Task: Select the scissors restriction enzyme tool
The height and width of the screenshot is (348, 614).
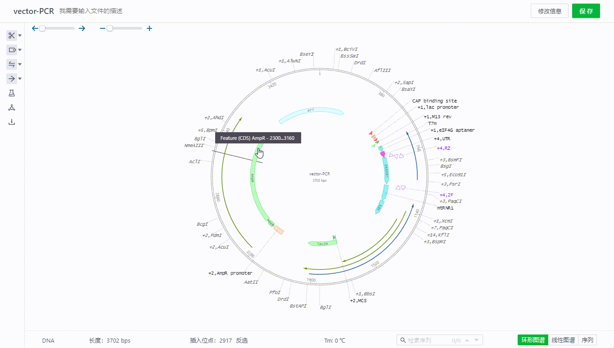Action: click(12, 36)
